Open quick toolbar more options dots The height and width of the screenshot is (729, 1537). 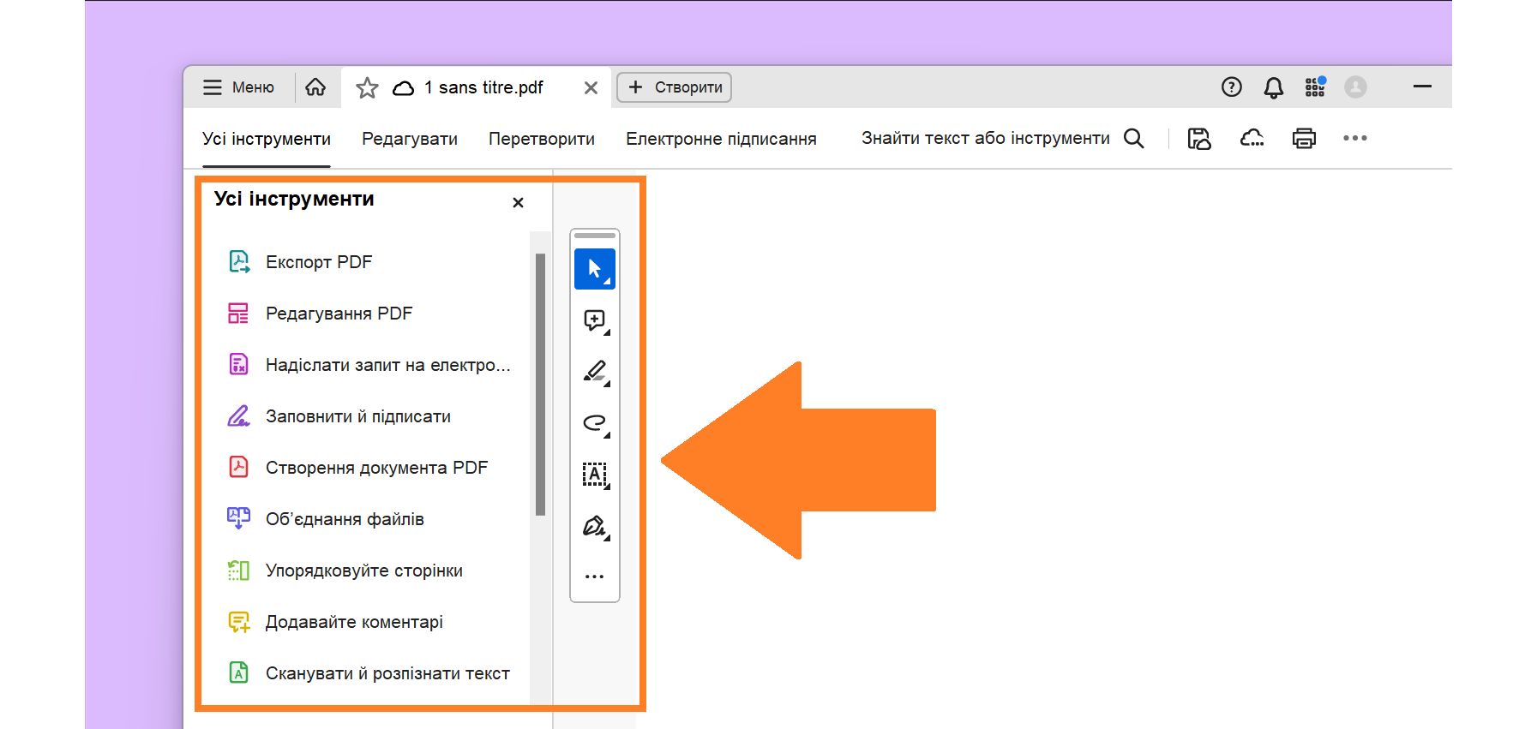pyautogui.click(x=595, y=577)
